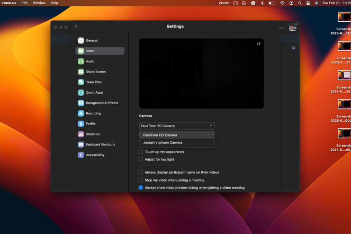351x234 pixels.
Task: Close the Settings window with its round button
Action: (76, 26)
